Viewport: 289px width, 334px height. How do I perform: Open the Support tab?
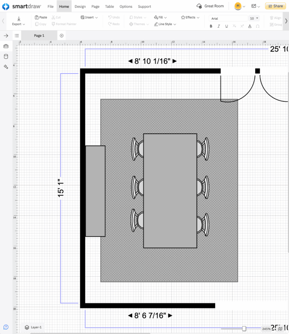click(x=144, y=6)
